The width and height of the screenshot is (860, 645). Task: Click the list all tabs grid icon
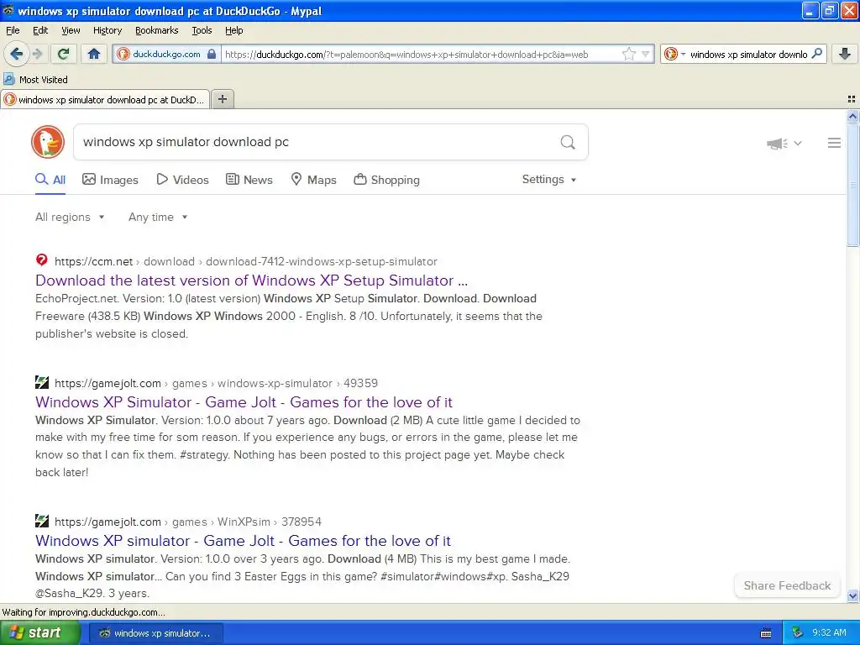click(852, 99)
